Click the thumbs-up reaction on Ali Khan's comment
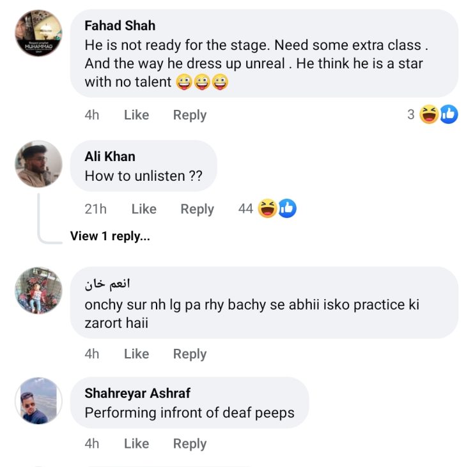Viewport: 473px width, 467px height. (x=287, y=209)
